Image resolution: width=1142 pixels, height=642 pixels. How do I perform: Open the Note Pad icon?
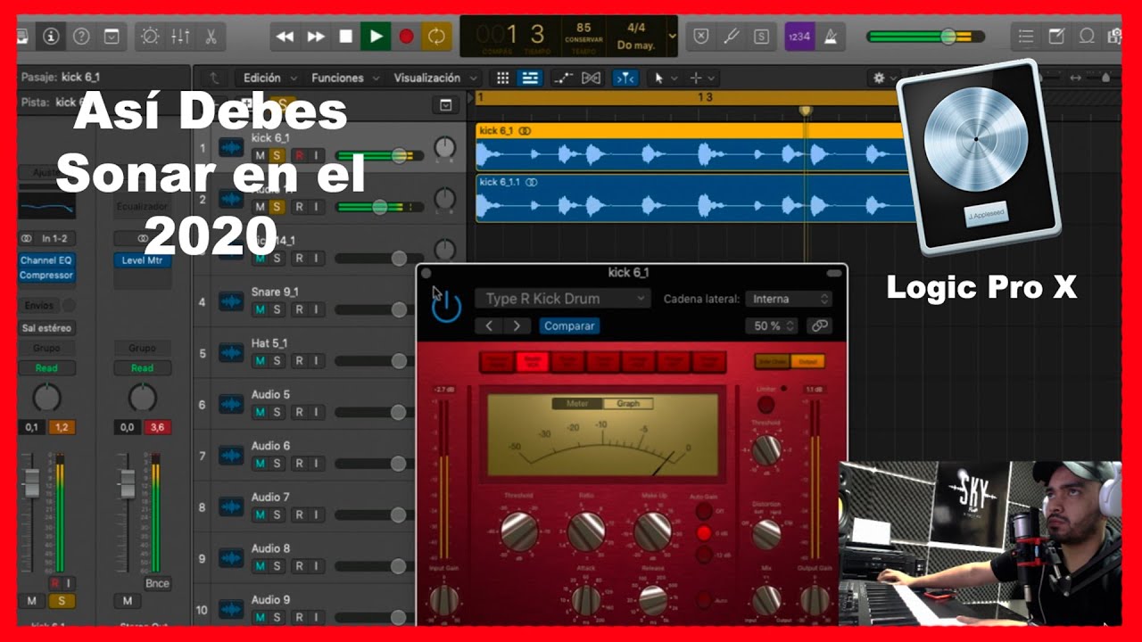(1056, 37)
